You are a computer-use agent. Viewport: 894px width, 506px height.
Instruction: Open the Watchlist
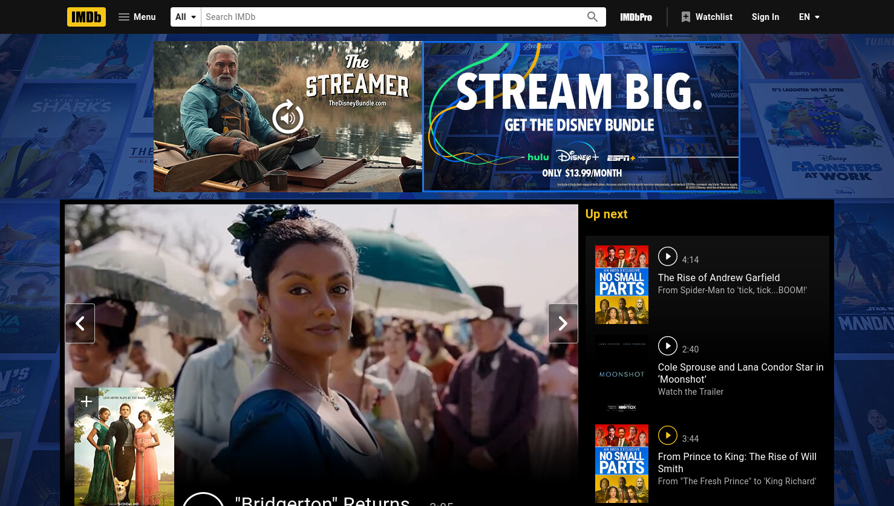pos(706,17)
